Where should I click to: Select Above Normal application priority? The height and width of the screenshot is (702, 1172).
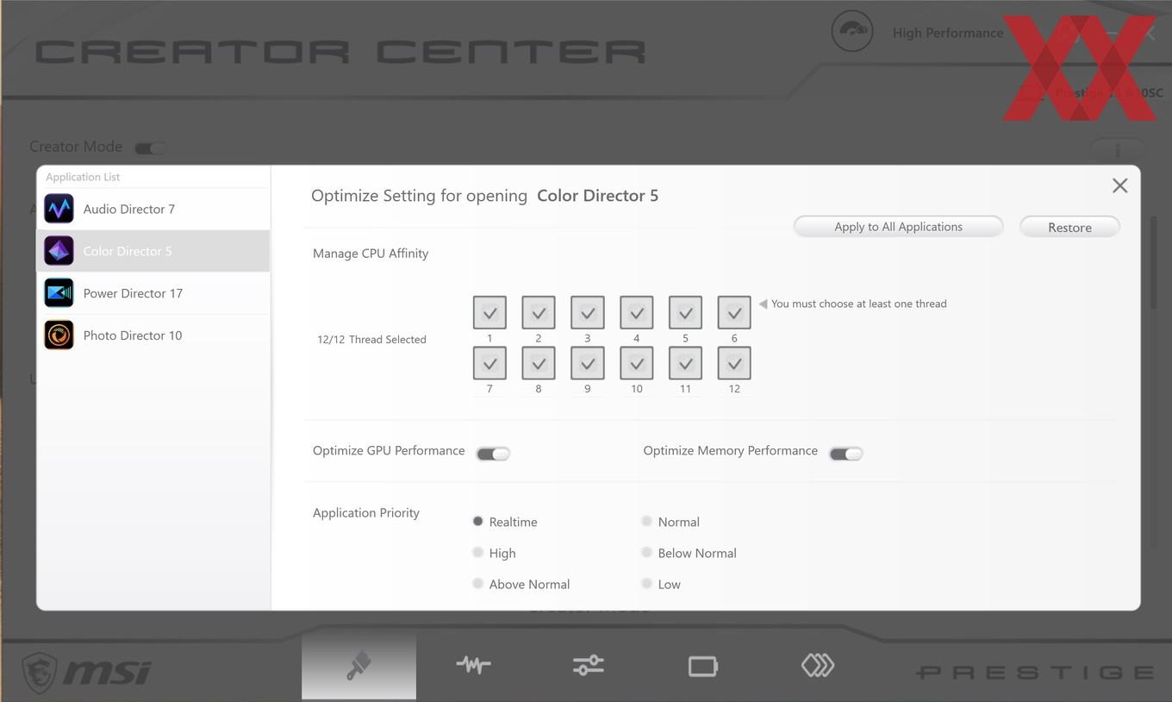477,583
